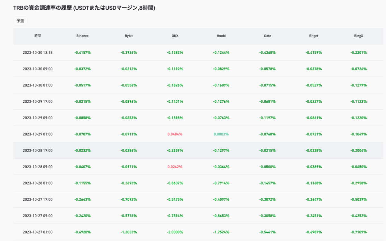Click the -0.8607% OKX value
Screen dimensions: 386x241
175,183
